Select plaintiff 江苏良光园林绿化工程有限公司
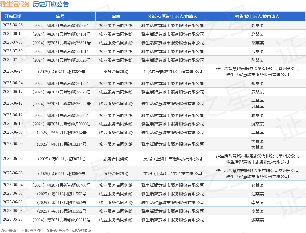Image resolution: width=306 pixels, height=233 pixels. [x=172, y=72]
